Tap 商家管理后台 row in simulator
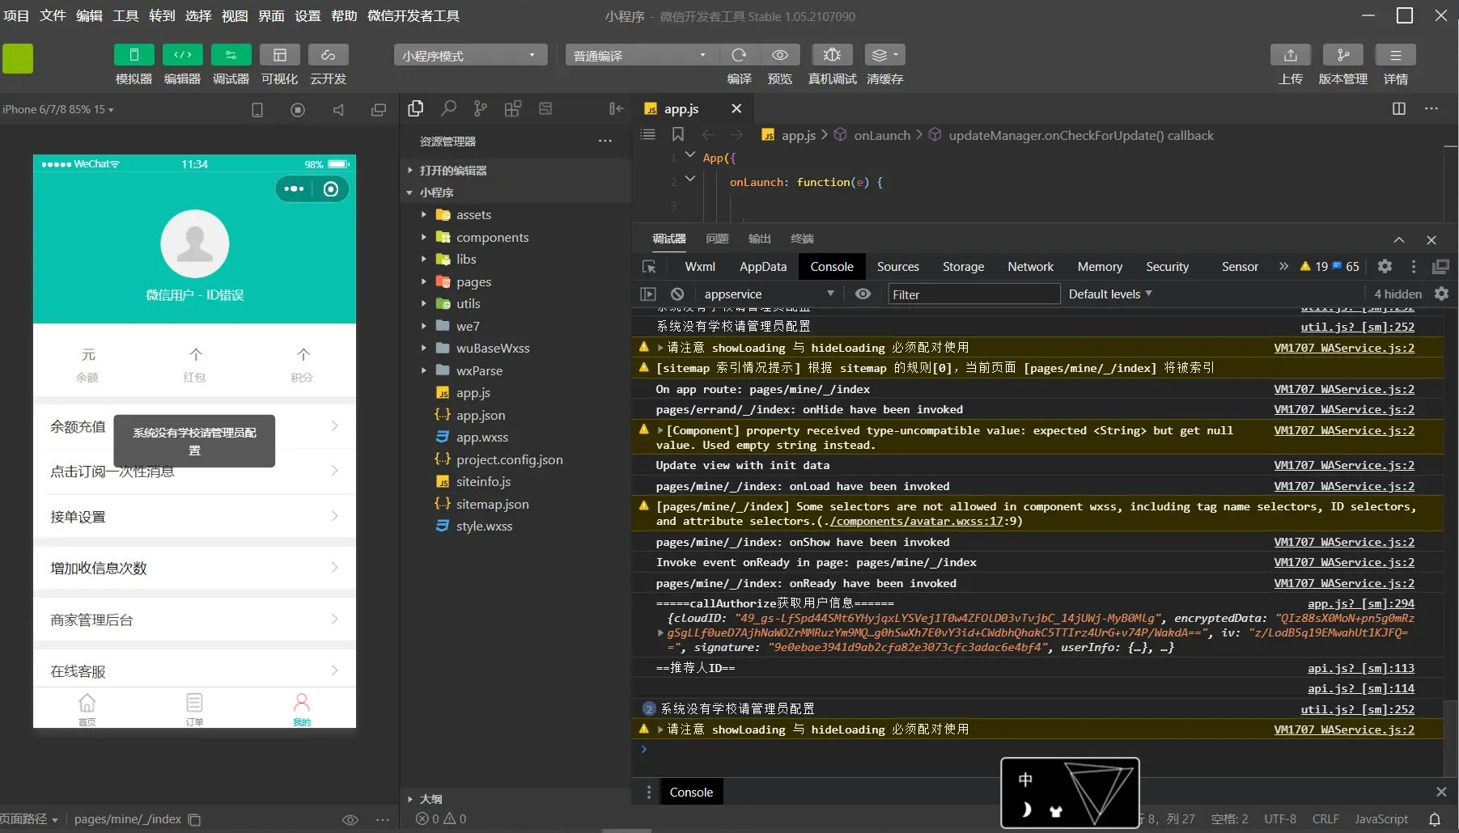 (194, 619)
